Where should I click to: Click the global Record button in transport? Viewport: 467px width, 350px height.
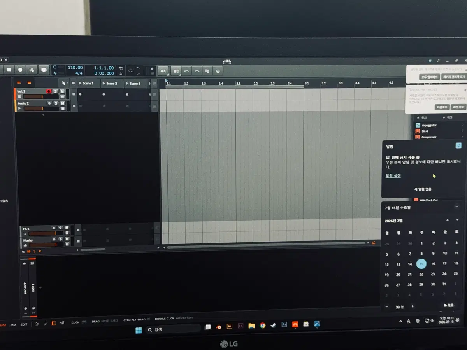(20, 70)
